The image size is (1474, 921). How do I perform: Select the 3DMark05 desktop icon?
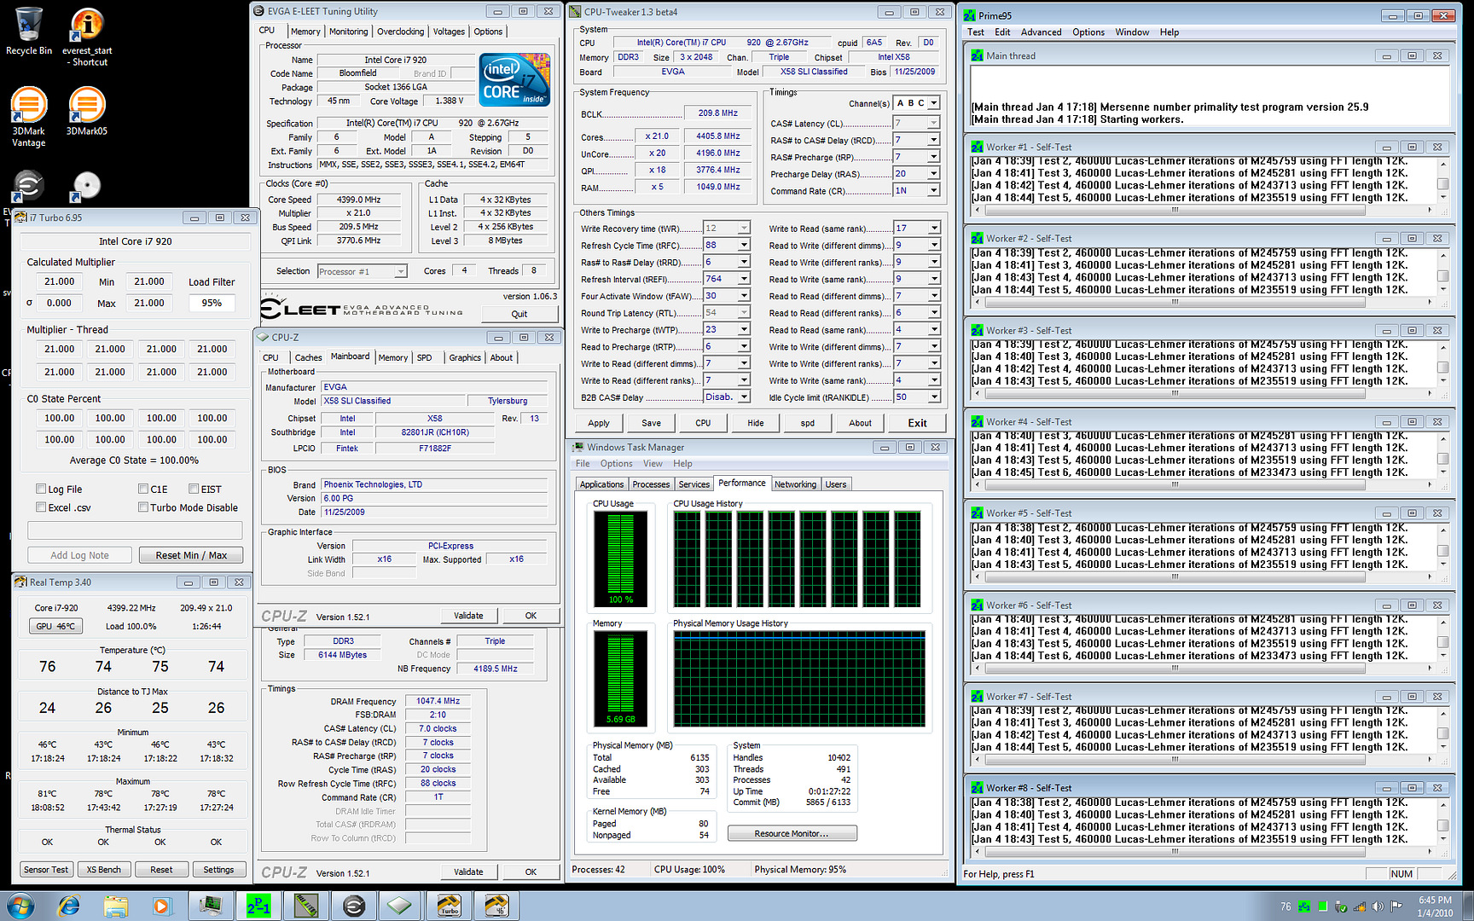pyautogui.click(x=87, y=111)
